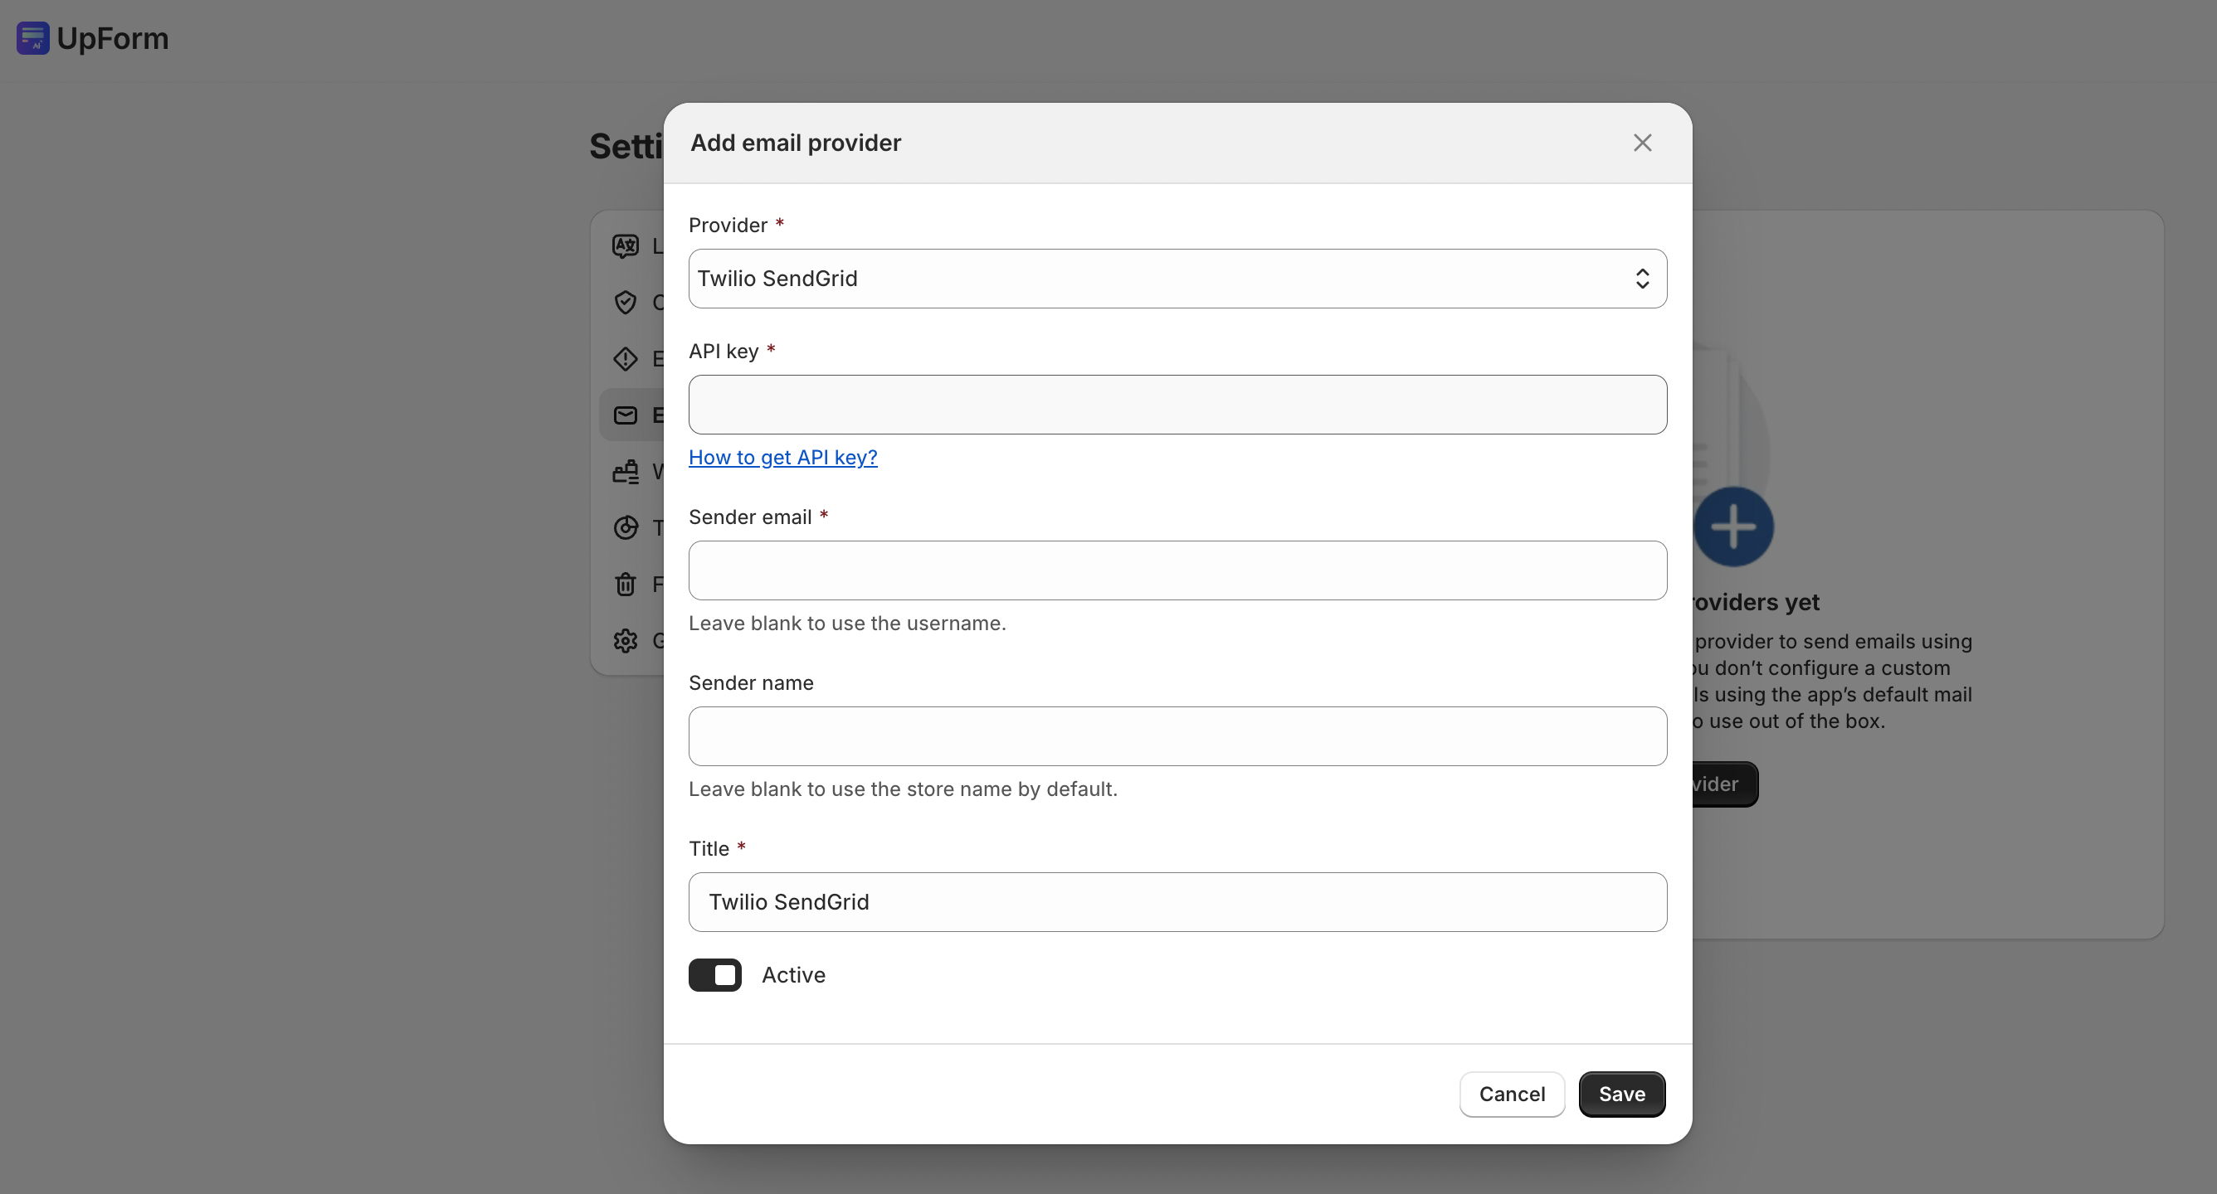Viewport: 2217px width, 1194px height.
Task: Close the Add email provider dialog
Action: (x=1642, y=143)
